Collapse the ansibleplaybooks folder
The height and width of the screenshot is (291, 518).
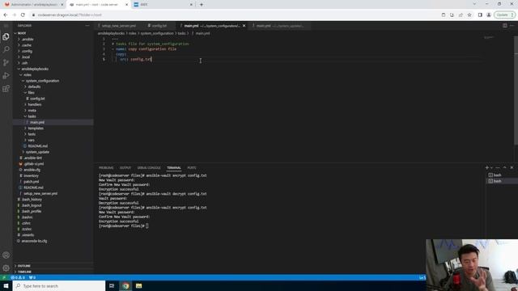coord(34,69)
